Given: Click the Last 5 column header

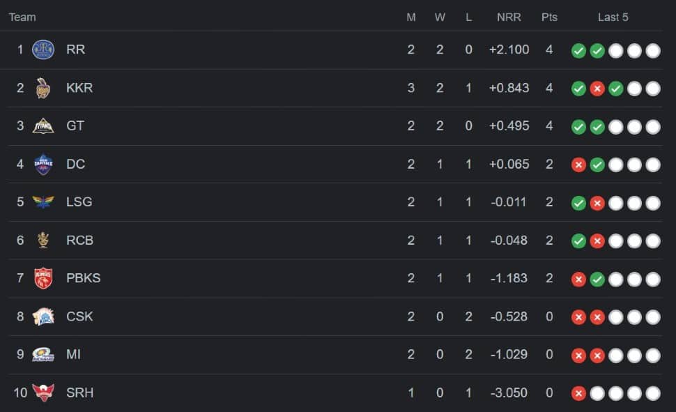Looking at the screenshot, I should tap(613, 17).
